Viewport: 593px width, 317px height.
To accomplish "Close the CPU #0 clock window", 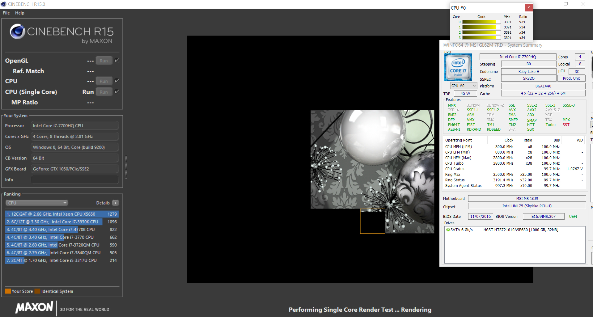I will [529, 7].
